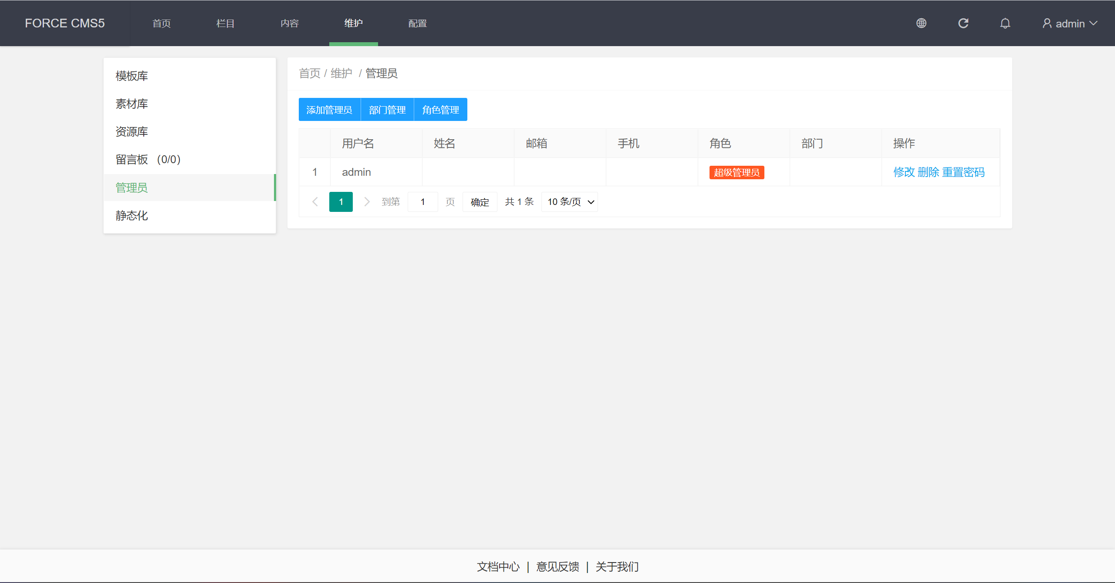Click the refresh icon in header
The image size is (1115, 583).
[x=963, y=23]
